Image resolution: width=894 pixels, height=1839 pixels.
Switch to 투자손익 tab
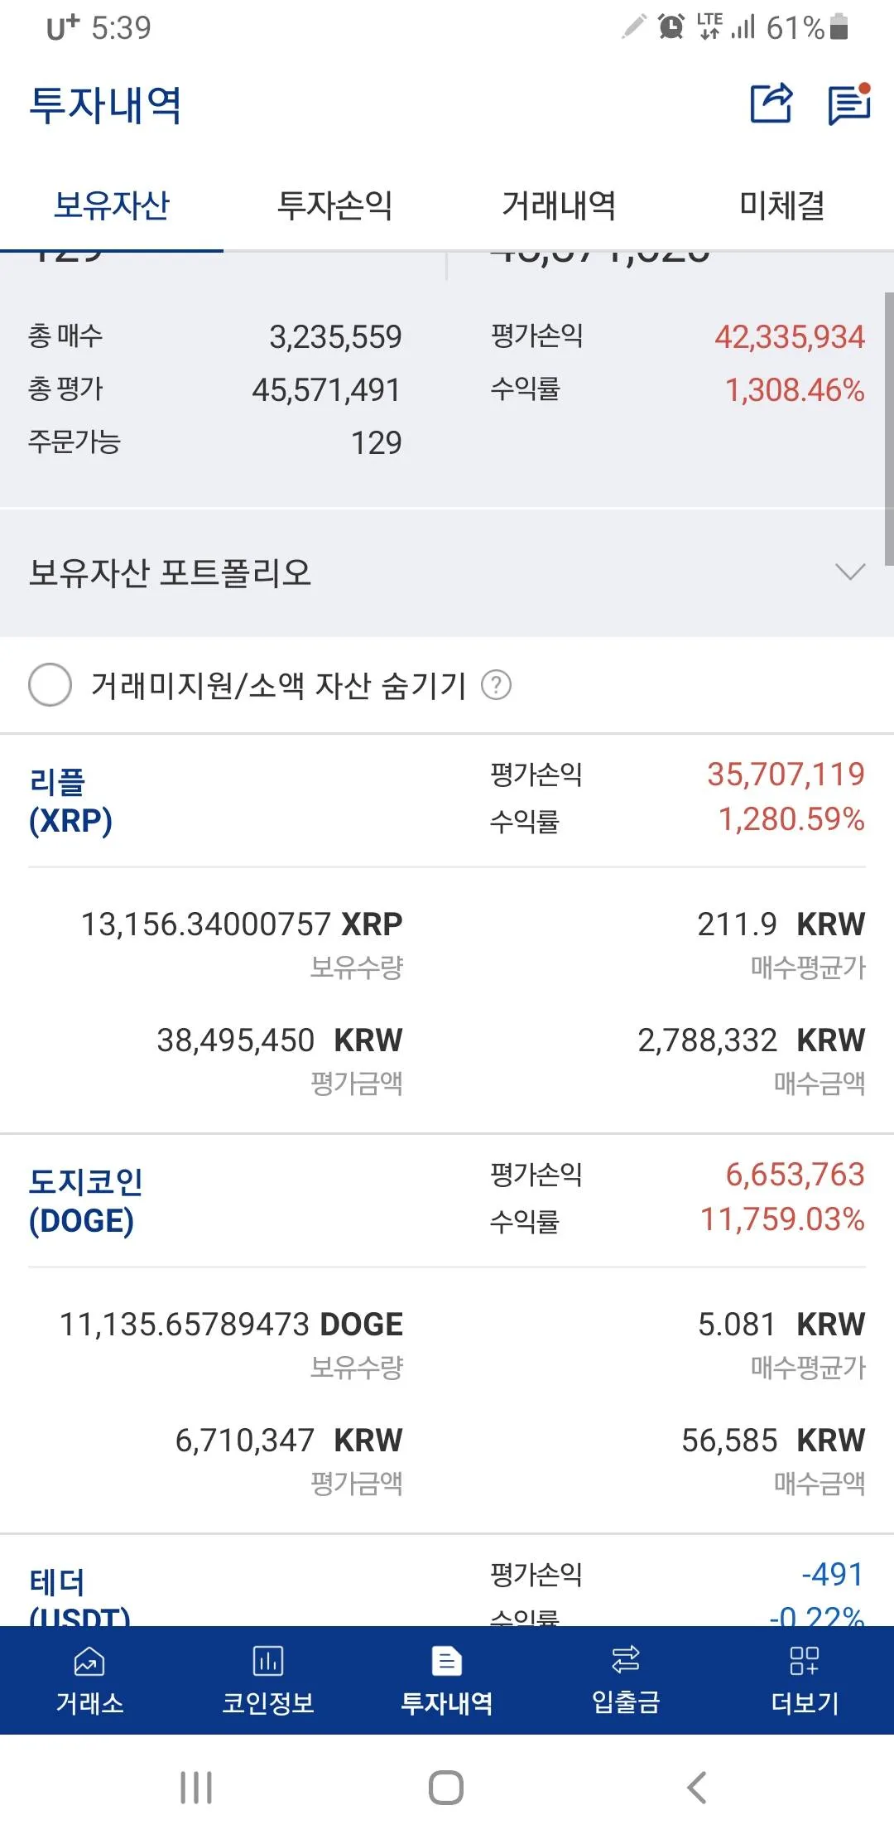[334, 205]
